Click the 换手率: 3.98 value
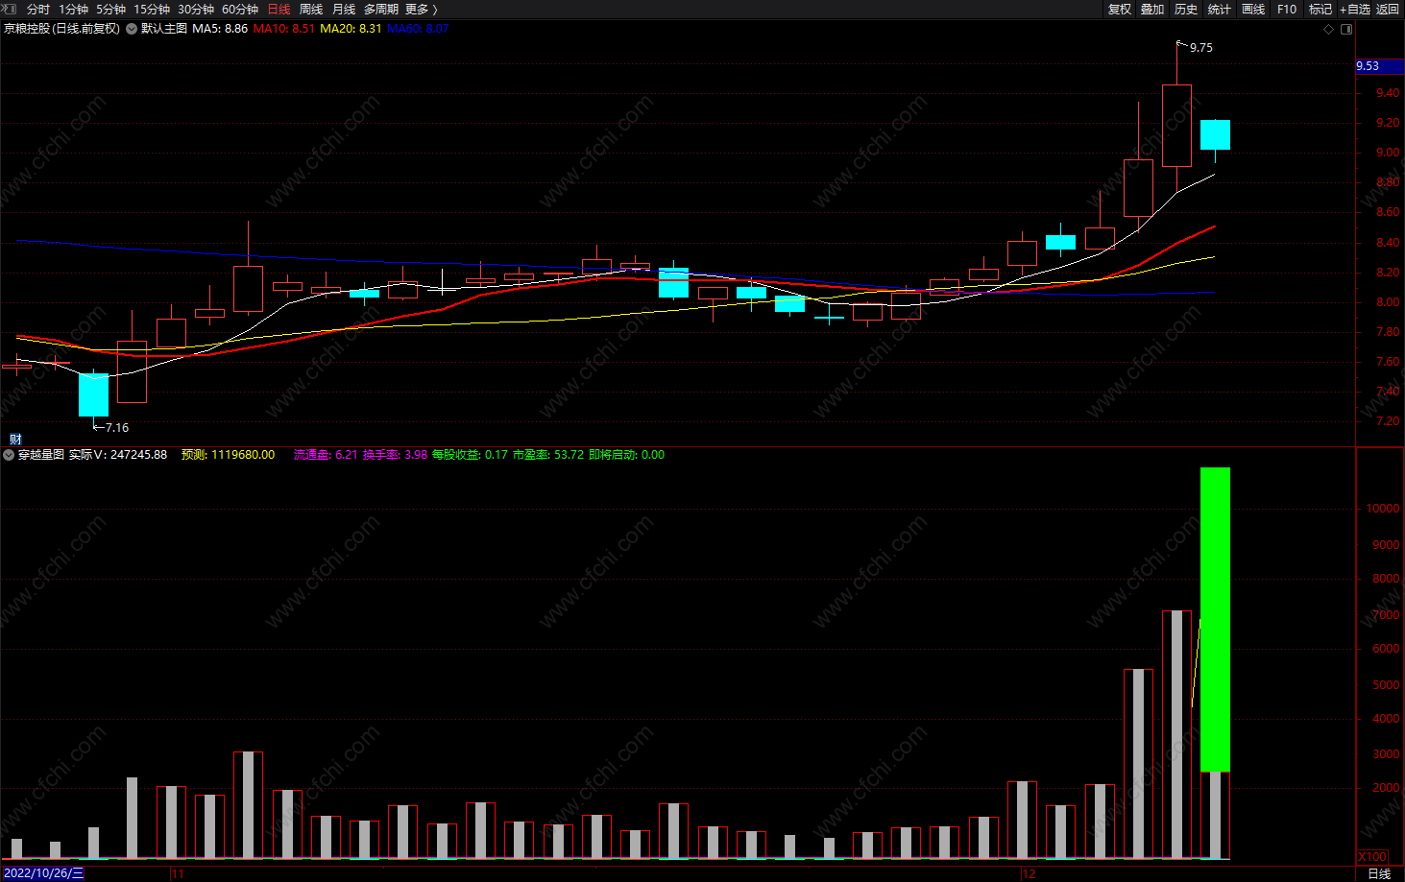This screenshot has width=1405, height=882. click(x=395, y=455)
